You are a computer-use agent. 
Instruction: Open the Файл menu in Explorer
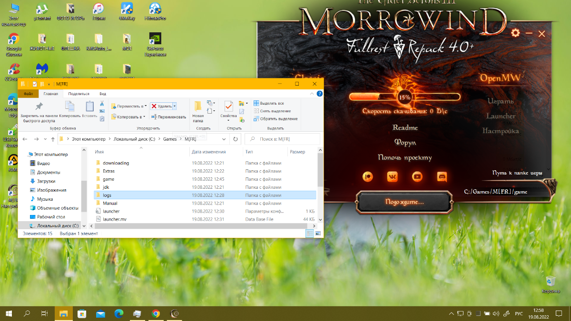click(x=28, y=94)
